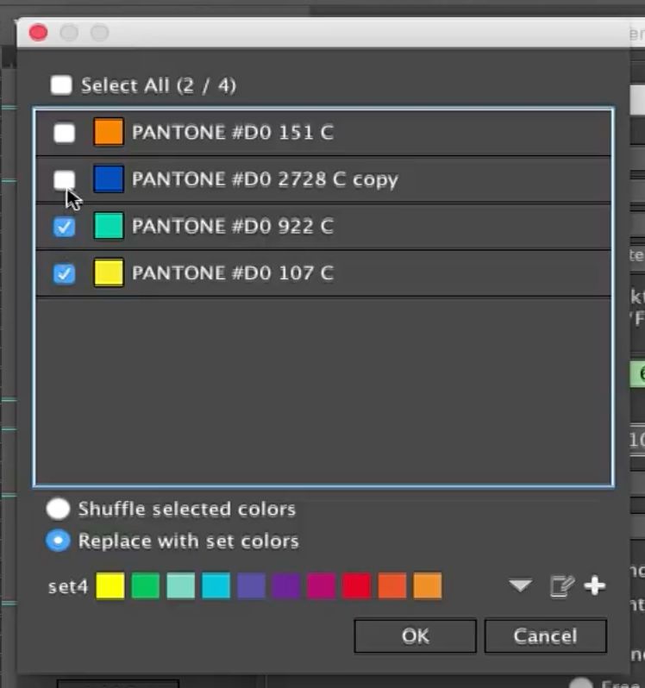
Task: Click the orange PANTONE 151 C swatch
Action: coord(109,132)
